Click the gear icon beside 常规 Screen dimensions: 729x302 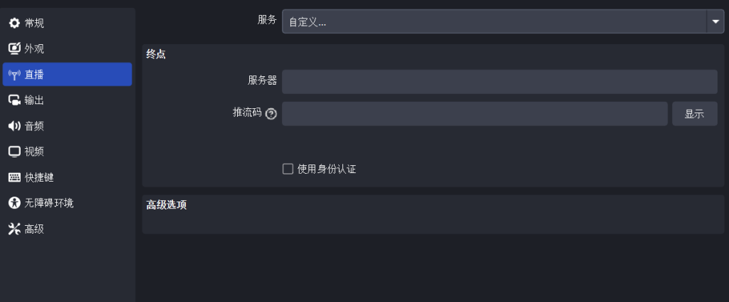click(x=15, y=23)
